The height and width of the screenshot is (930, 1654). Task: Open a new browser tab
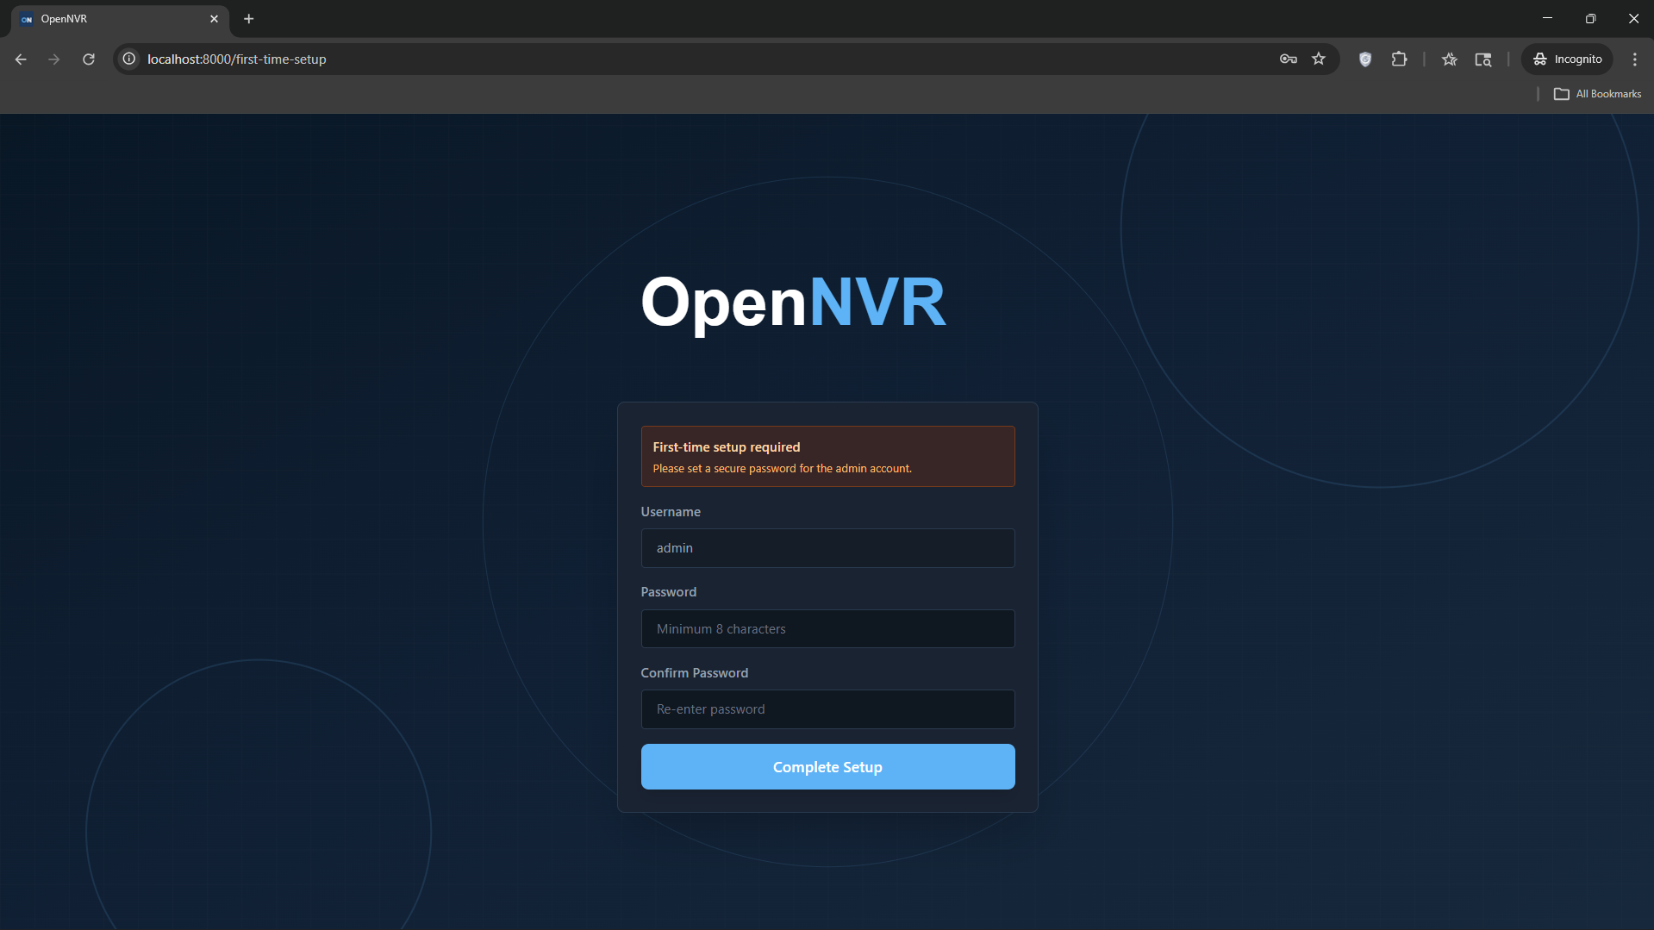point(249,19)
